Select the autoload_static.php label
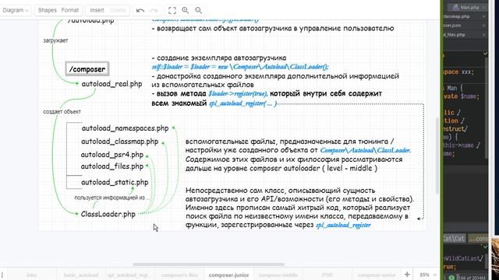This screenshot has height=280, width=499. click(x=115, y=183)
